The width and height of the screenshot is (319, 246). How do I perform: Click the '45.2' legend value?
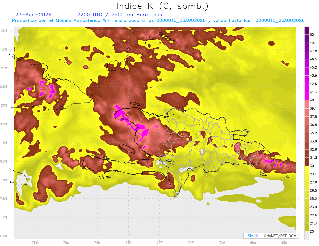313,67
